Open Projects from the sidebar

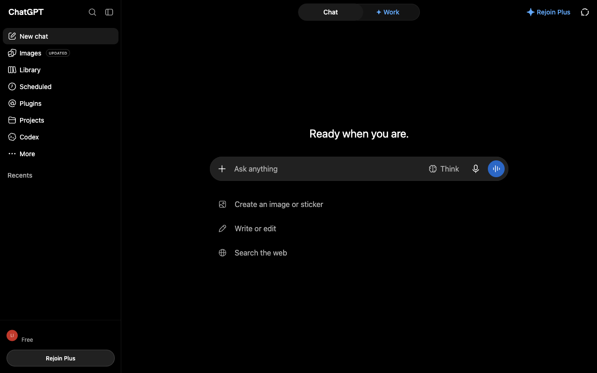(61, 120)
